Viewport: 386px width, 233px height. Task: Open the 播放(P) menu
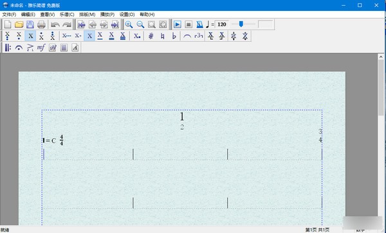(x=107, y=15)
